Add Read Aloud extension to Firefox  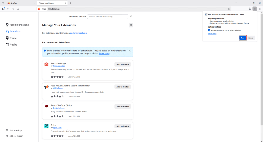123,87
